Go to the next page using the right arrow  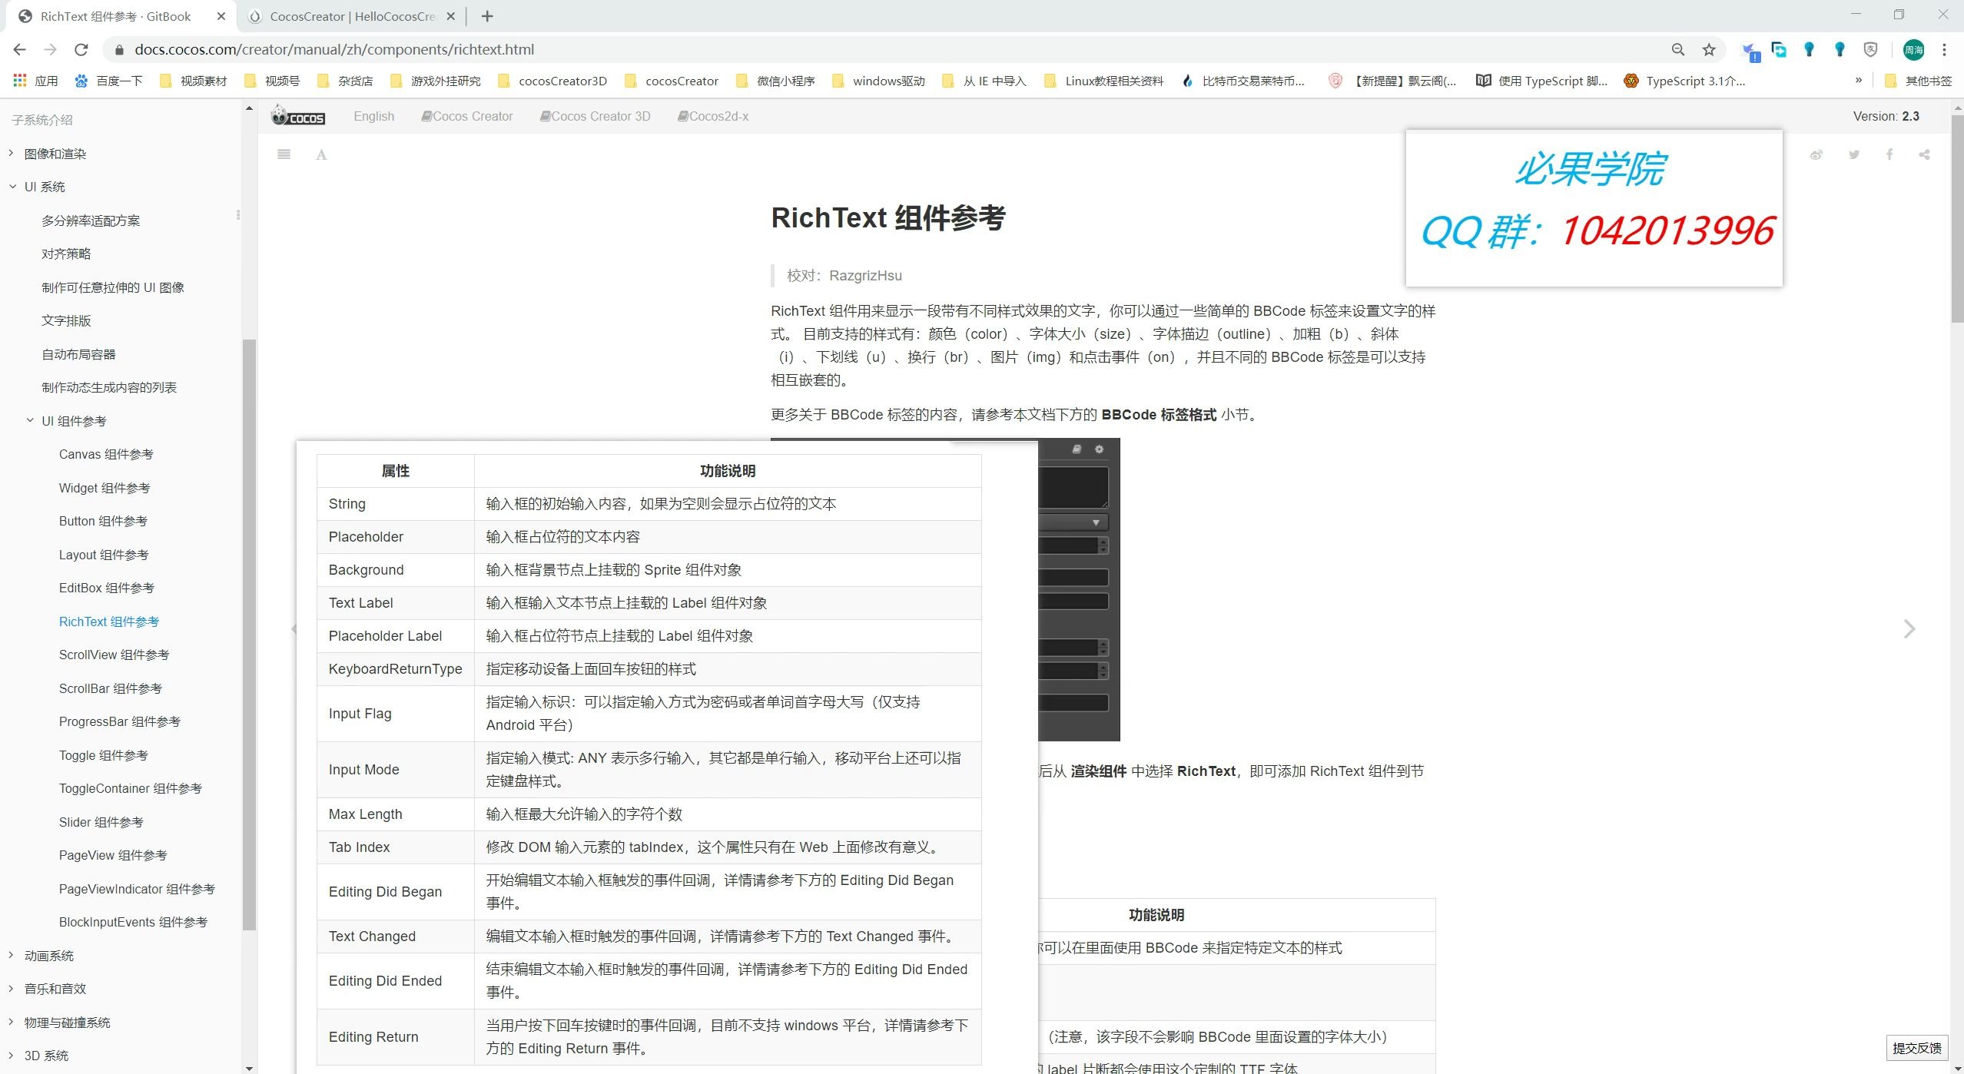pyautogui.click(x=1909, y=628)
